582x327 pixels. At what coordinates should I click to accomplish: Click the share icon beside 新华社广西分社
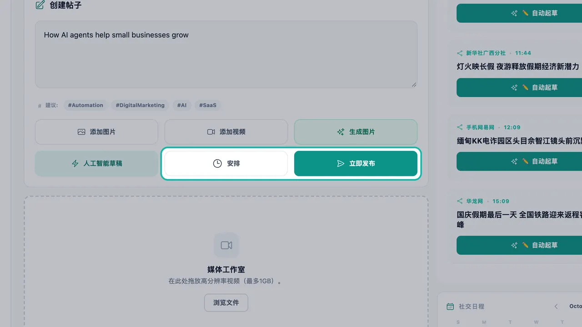pos(460,53)
